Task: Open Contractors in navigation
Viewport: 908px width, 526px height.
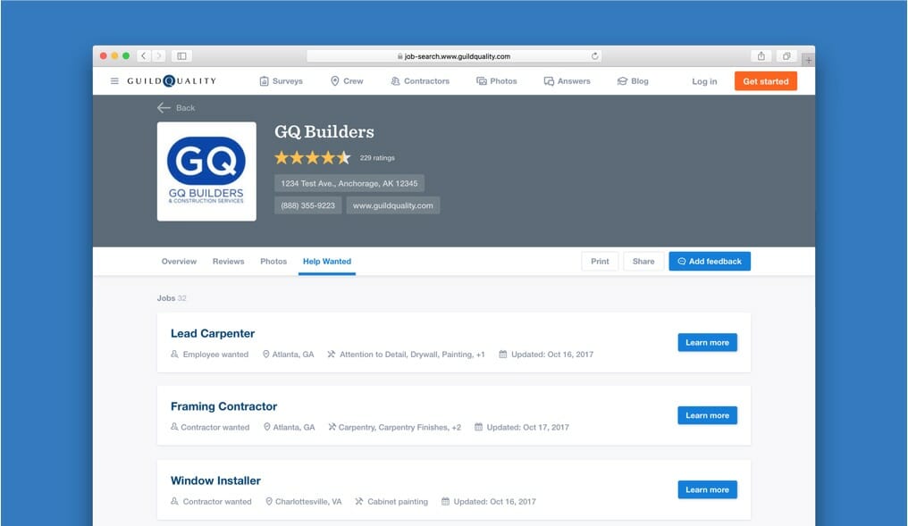Action: 420,81
